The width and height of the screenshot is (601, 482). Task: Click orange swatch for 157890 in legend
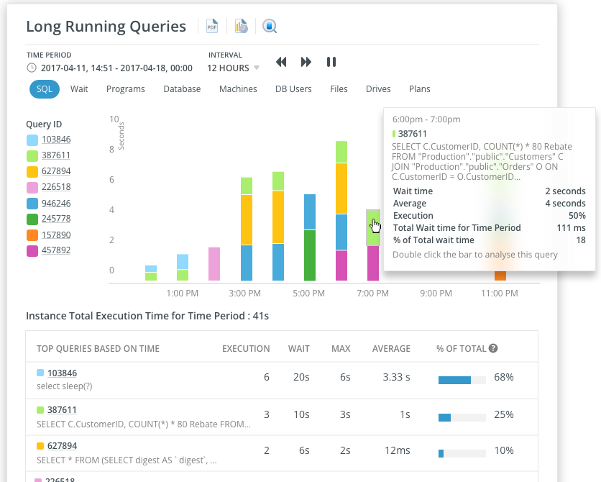pyautogui.click(x=32, y=235)
